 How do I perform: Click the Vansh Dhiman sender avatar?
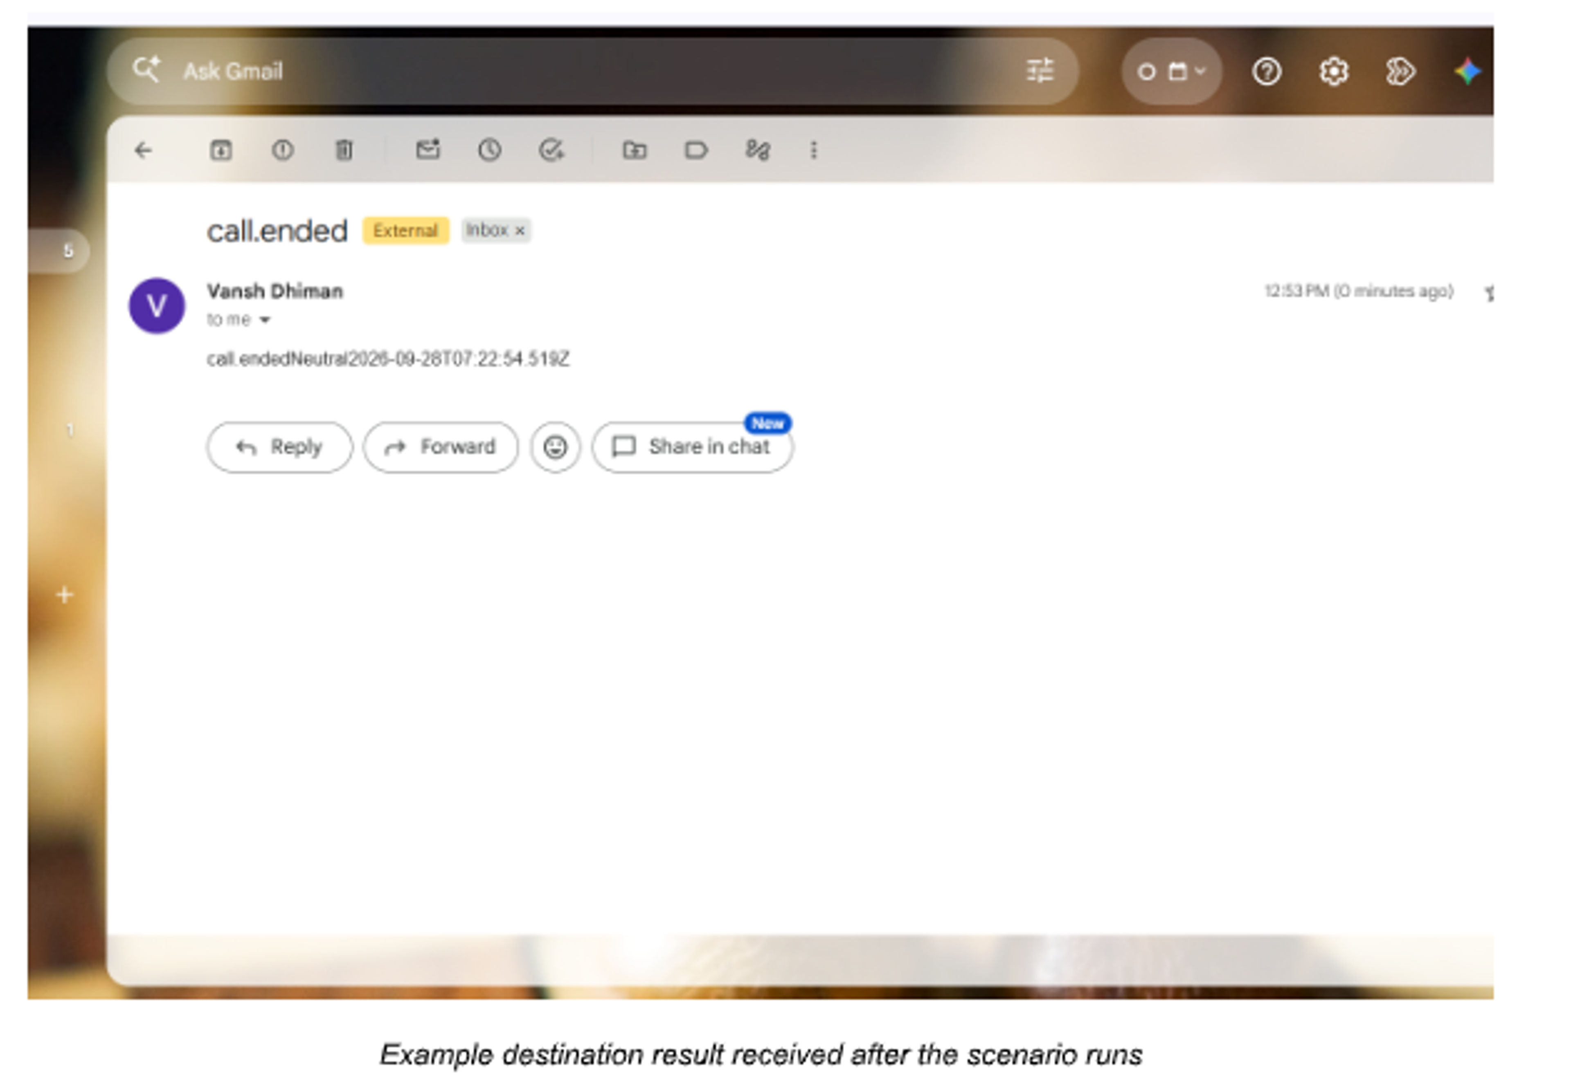tap(157, 306)
